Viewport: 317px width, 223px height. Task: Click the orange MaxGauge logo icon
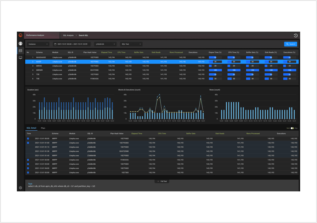coord(20,35)
